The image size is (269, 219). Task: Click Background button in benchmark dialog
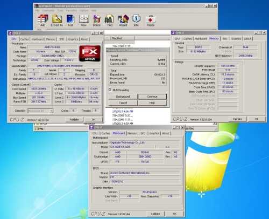coord(123,97)
